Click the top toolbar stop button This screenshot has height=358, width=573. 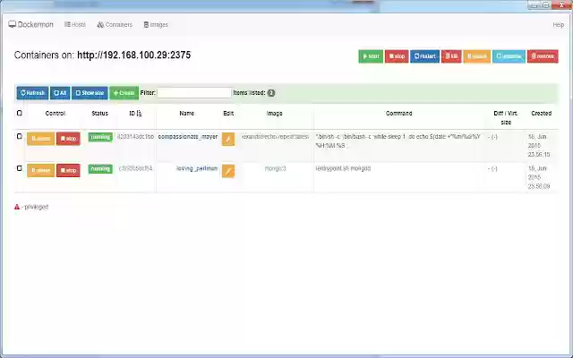397,56
